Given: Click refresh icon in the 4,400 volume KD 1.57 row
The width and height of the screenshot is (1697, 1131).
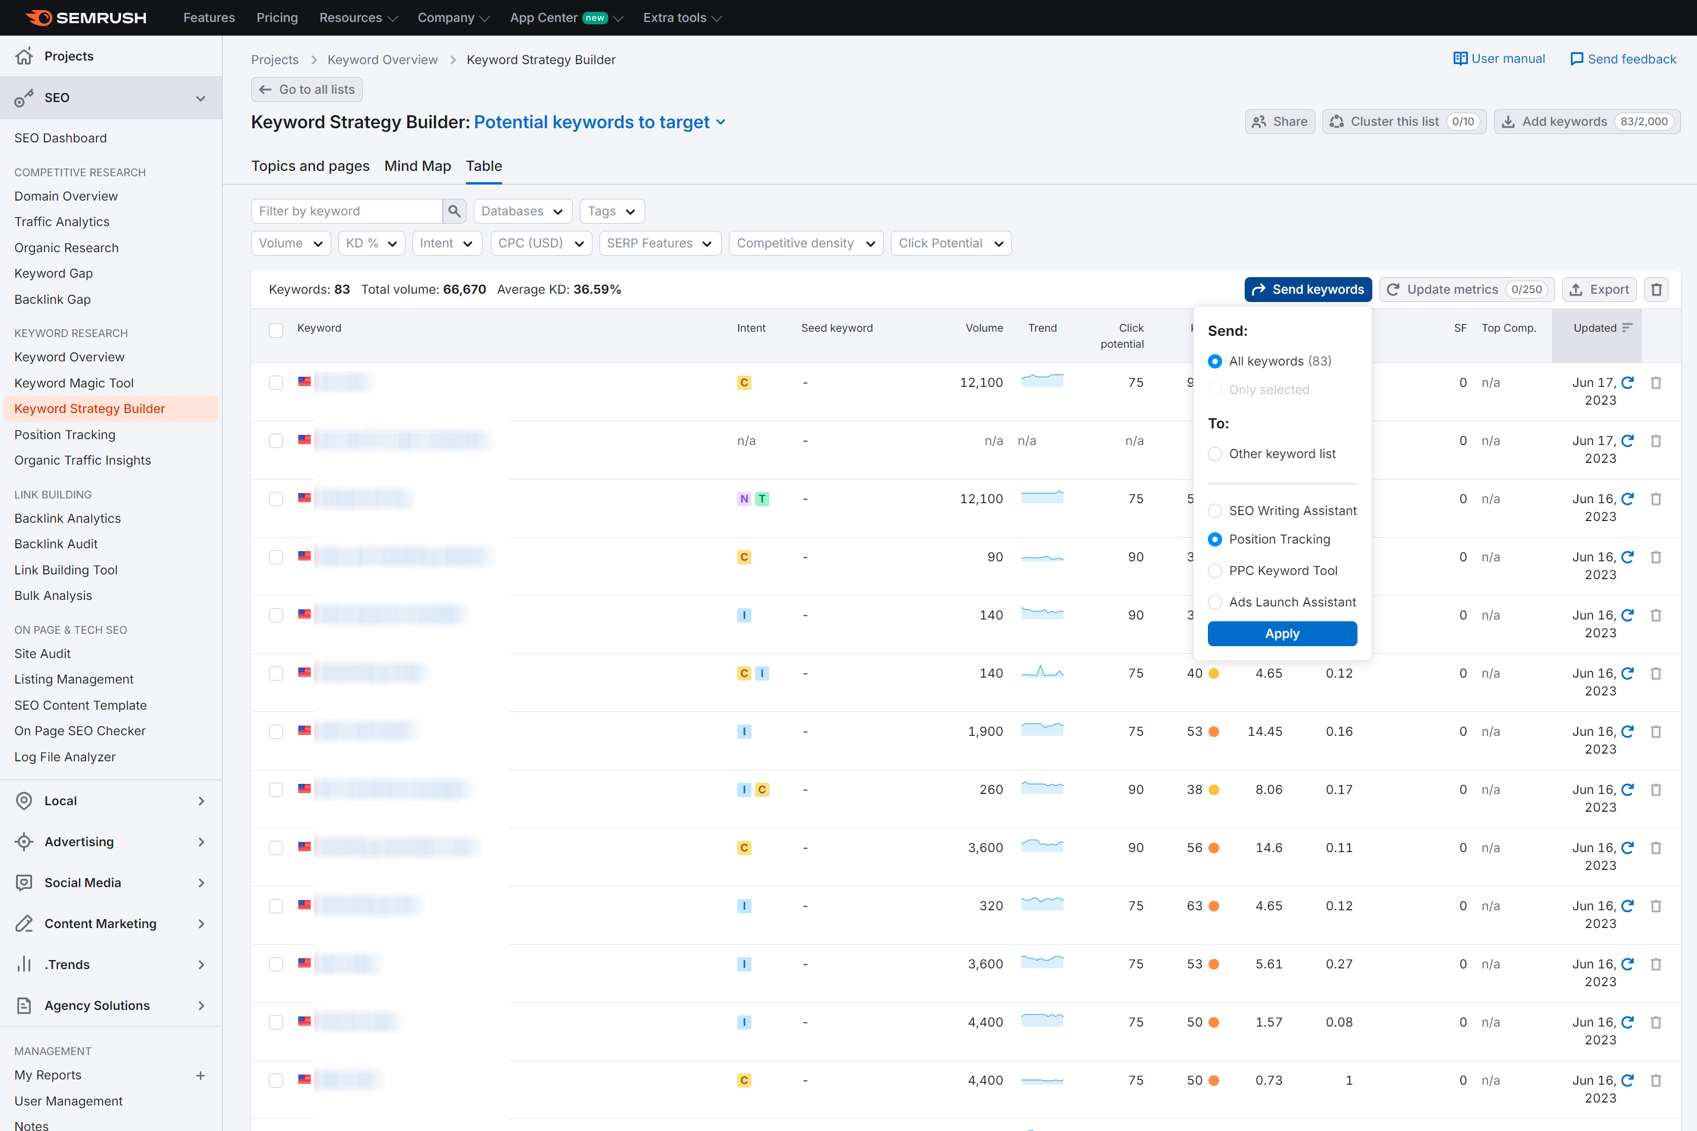Looking at the screenshot, I should [1628, 1022].
